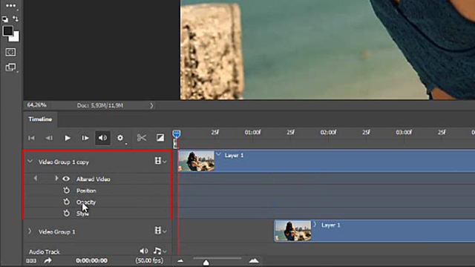Click the Render Video arrow icon

[47, 260]
